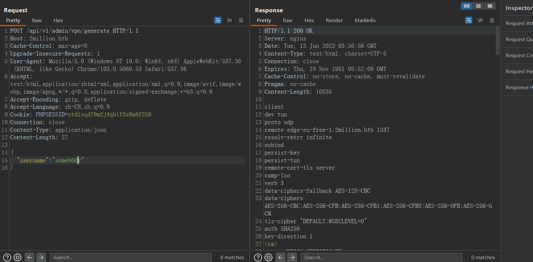The width and height of the screenshot is (533, 262).
Task: Click the PHPSESSID cookie value
Action: (x=109, y=114)
